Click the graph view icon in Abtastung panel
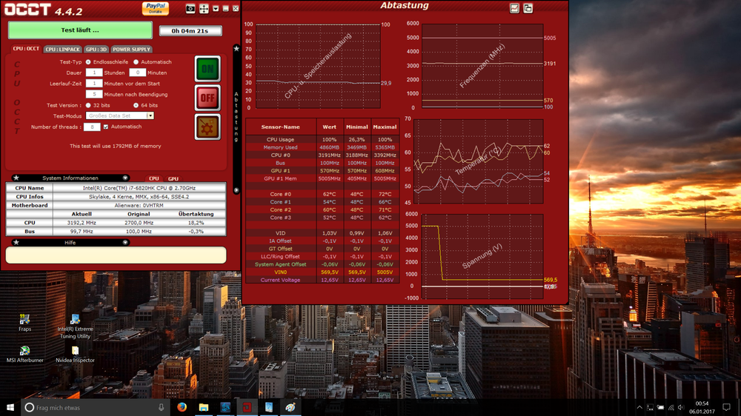 point(515,8)
